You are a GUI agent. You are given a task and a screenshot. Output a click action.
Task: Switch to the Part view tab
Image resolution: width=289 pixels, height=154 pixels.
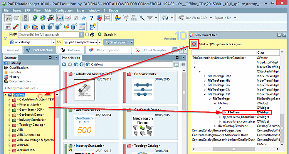71,50
